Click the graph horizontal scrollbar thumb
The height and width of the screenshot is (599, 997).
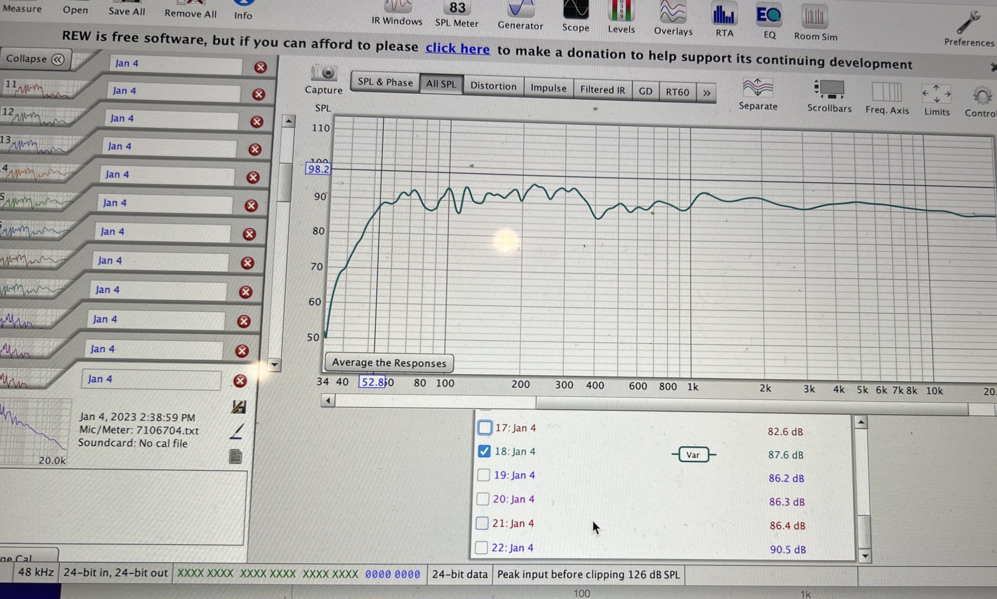(x=752, y=405)
